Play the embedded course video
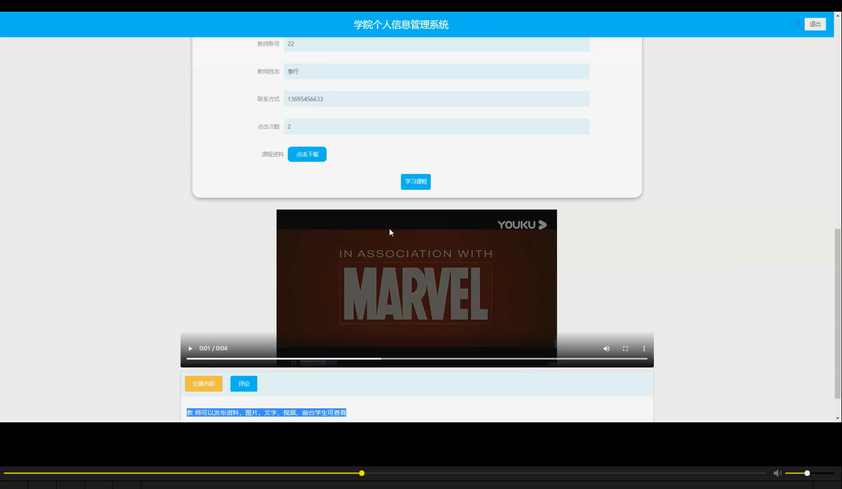Screen dimensions: 842x489 (x=190, y=348)
